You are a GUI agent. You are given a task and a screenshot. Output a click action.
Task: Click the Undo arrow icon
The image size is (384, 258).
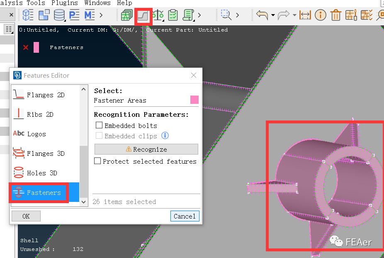[x=262, y=15]
